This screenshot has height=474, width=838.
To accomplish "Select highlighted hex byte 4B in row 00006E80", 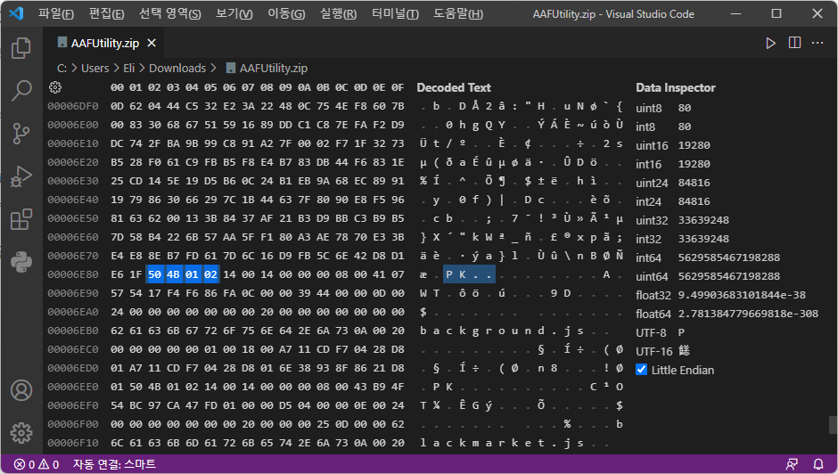I will click(x=173, y=274).
